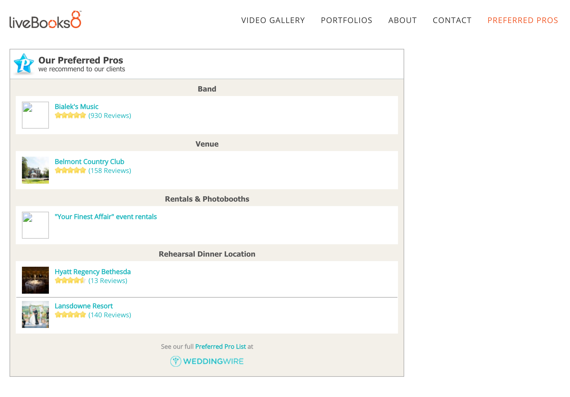Screen dimensions: 570x397
Task: Click Hyatt Regency Bethesda star rating
Action: point(70,281)
